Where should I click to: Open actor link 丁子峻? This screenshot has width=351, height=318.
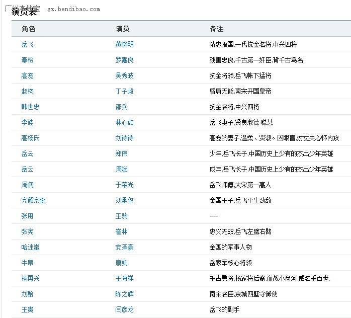pos(125,91)
